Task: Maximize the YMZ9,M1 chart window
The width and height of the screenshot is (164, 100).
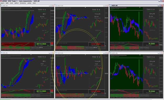Action: point(106,53)
